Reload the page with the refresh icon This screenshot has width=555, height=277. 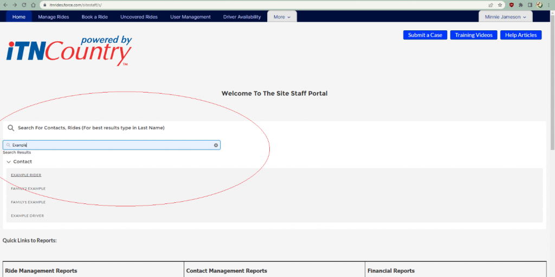(24, 5)
